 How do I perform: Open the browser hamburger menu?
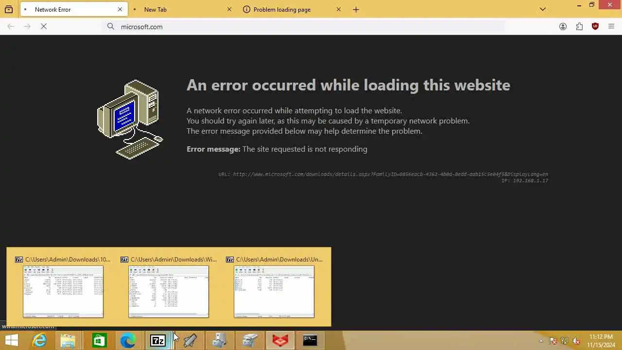[x=611, y=27]
